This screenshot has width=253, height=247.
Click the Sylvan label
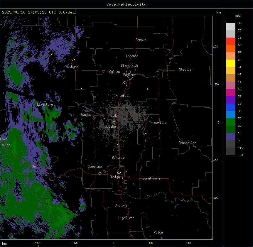pos(114,72)
